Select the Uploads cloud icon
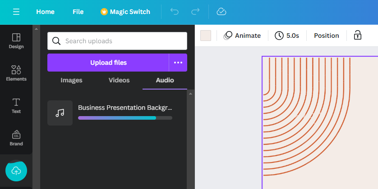 click(x=16, y=171)
